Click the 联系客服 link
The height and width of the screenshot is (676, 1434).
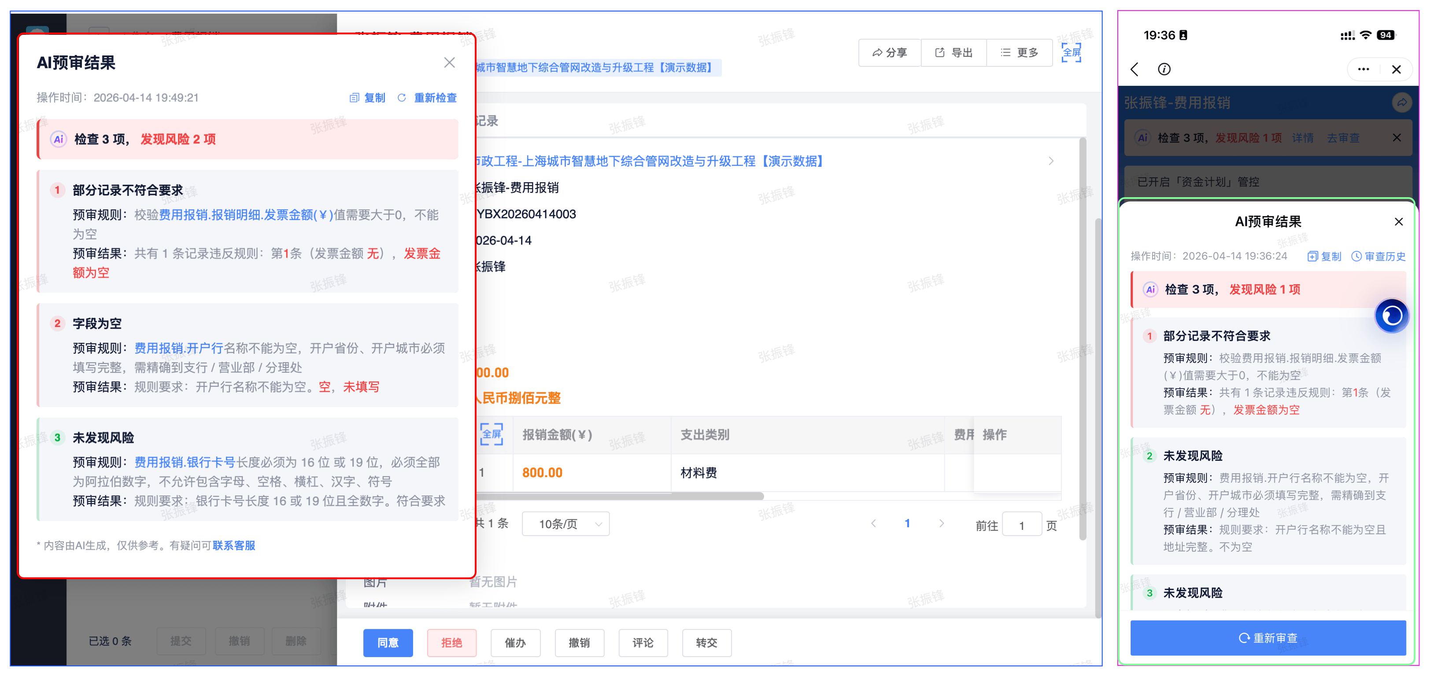click(234, 545)
